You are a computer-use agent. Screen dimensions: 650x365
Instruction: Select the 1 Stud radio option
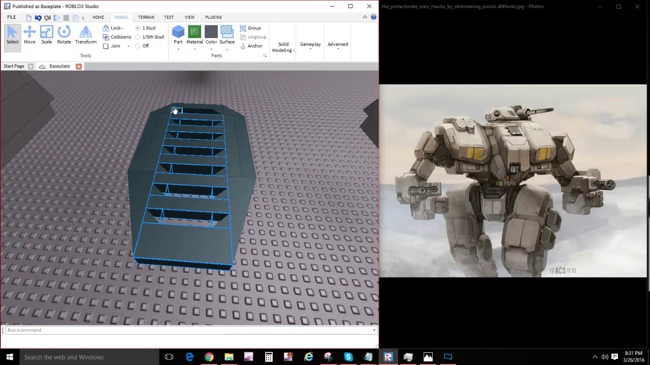[x=138, y=28]
